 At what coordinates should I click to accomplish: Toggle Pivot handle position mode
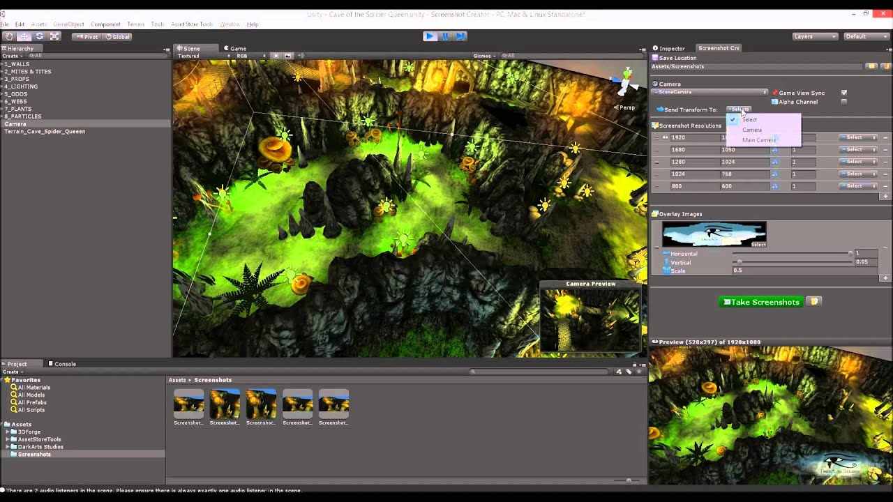(x=87, y=37)
